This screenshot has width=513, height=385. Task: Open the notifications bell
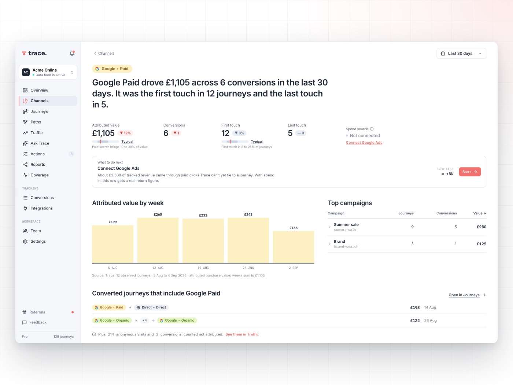coord(72,53)
